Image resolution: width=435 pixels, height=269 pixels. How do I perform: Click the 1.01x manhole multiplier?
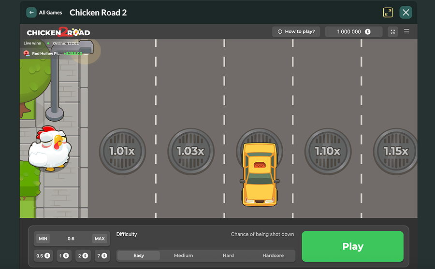[122, 151]
